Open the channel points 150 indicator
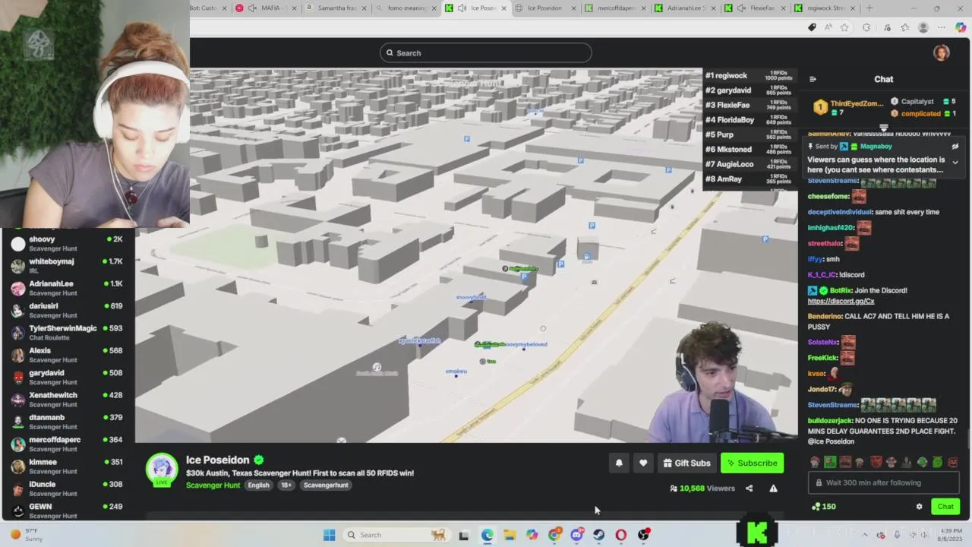 point(823,507)
